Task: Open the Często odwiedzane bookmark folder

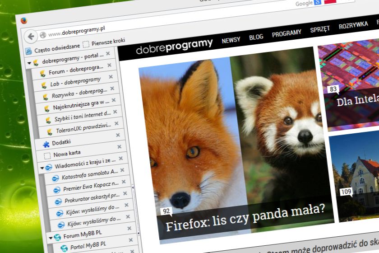Action: [x=53, y=49]
